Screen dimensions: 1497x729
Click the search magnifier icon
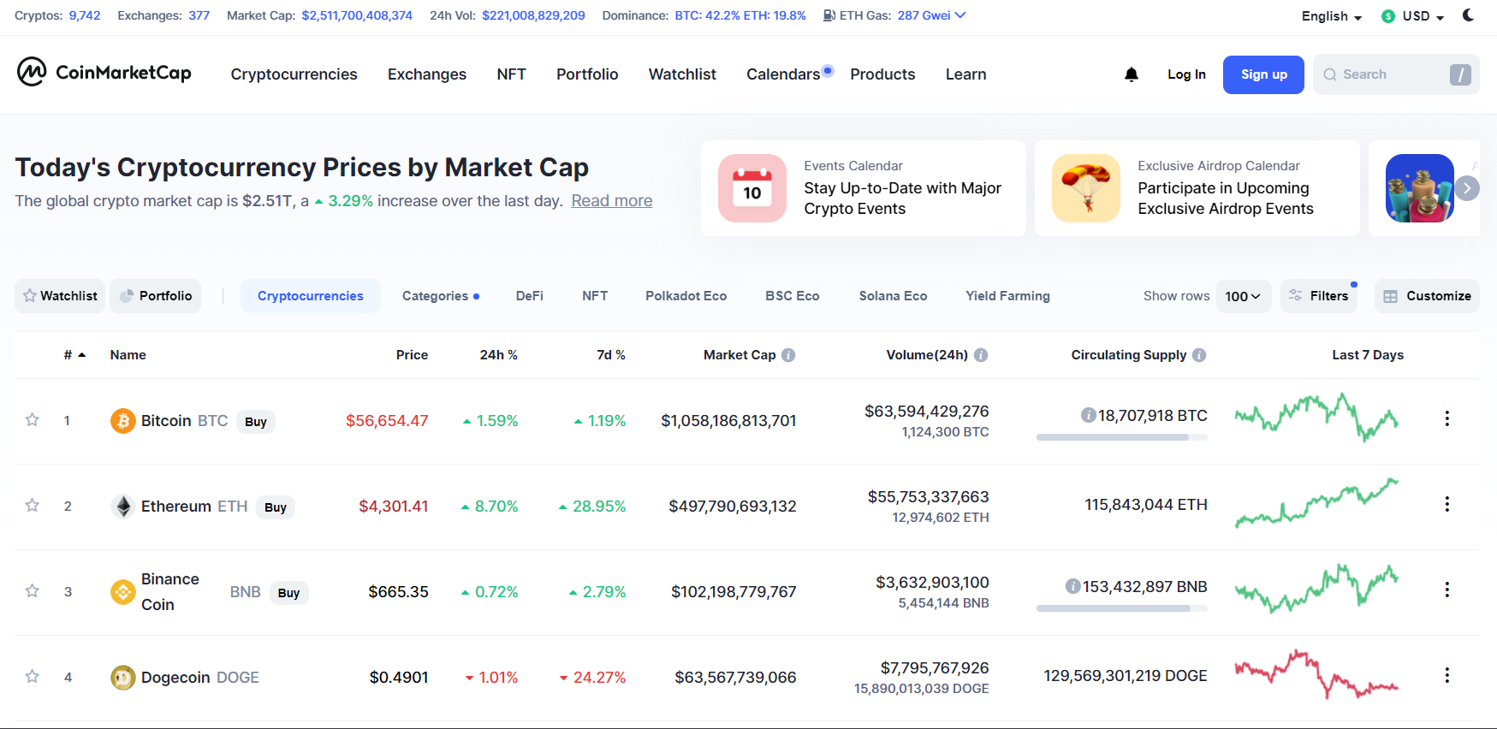1330,74
